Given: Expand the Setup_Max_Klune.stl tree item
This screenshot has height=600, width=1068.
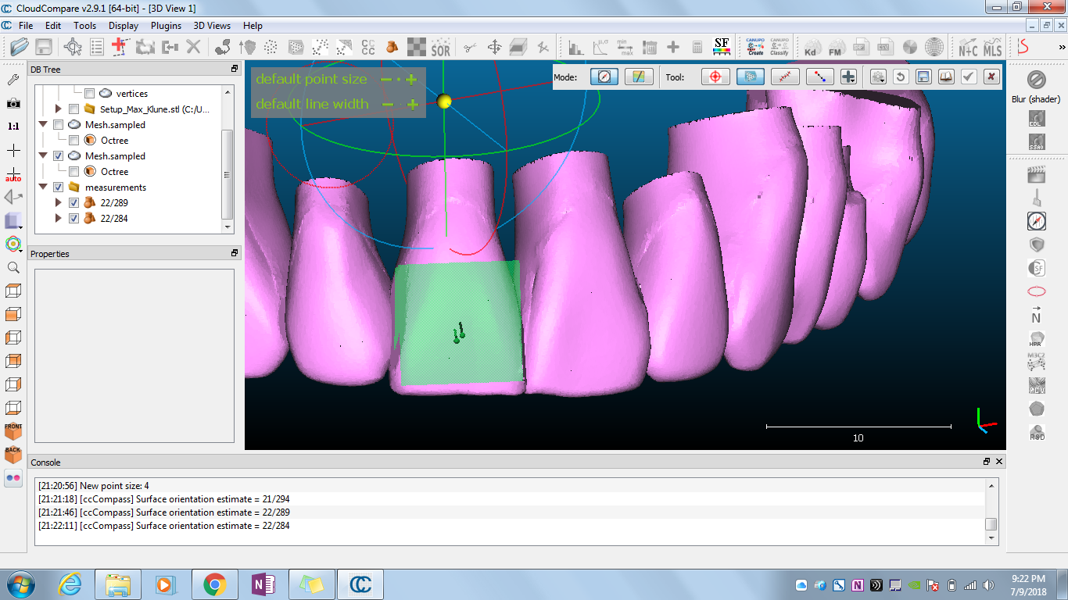Looking at the screenshot, I should (59, 109).
